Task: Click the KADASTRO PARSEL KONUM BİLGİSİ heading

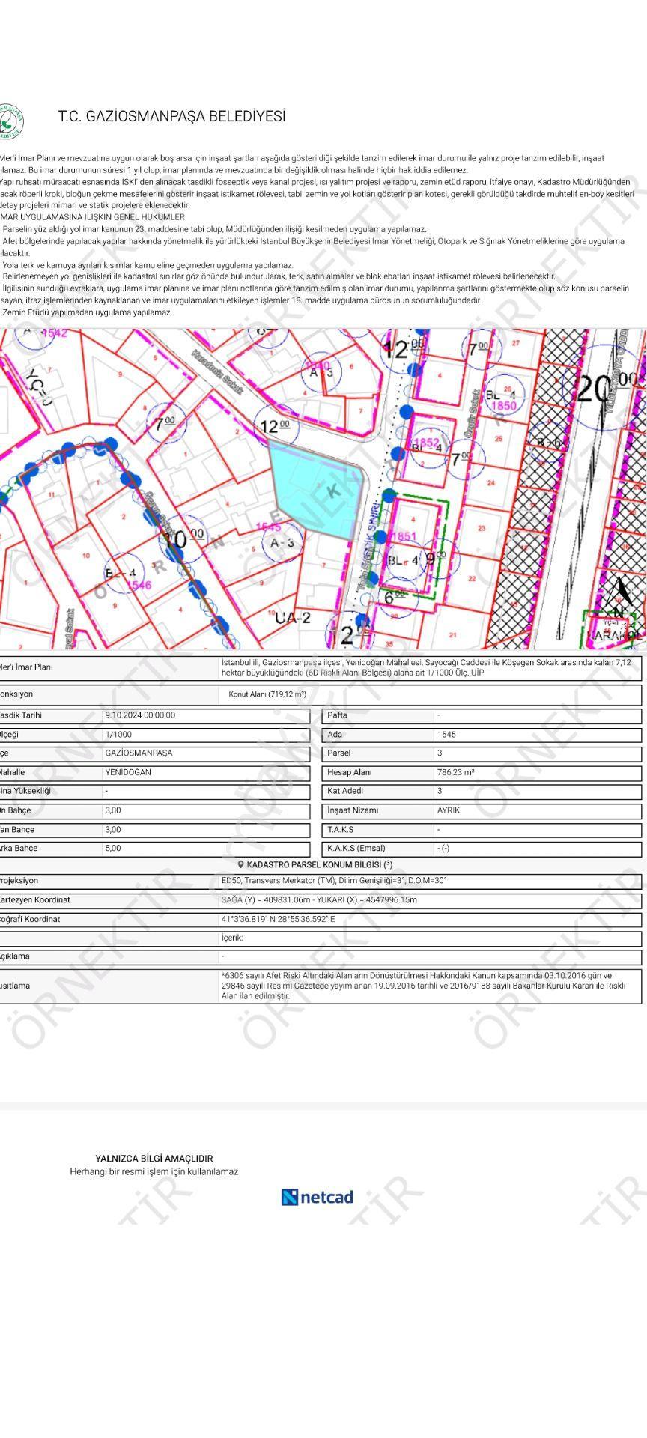Action: pos(320,864)
